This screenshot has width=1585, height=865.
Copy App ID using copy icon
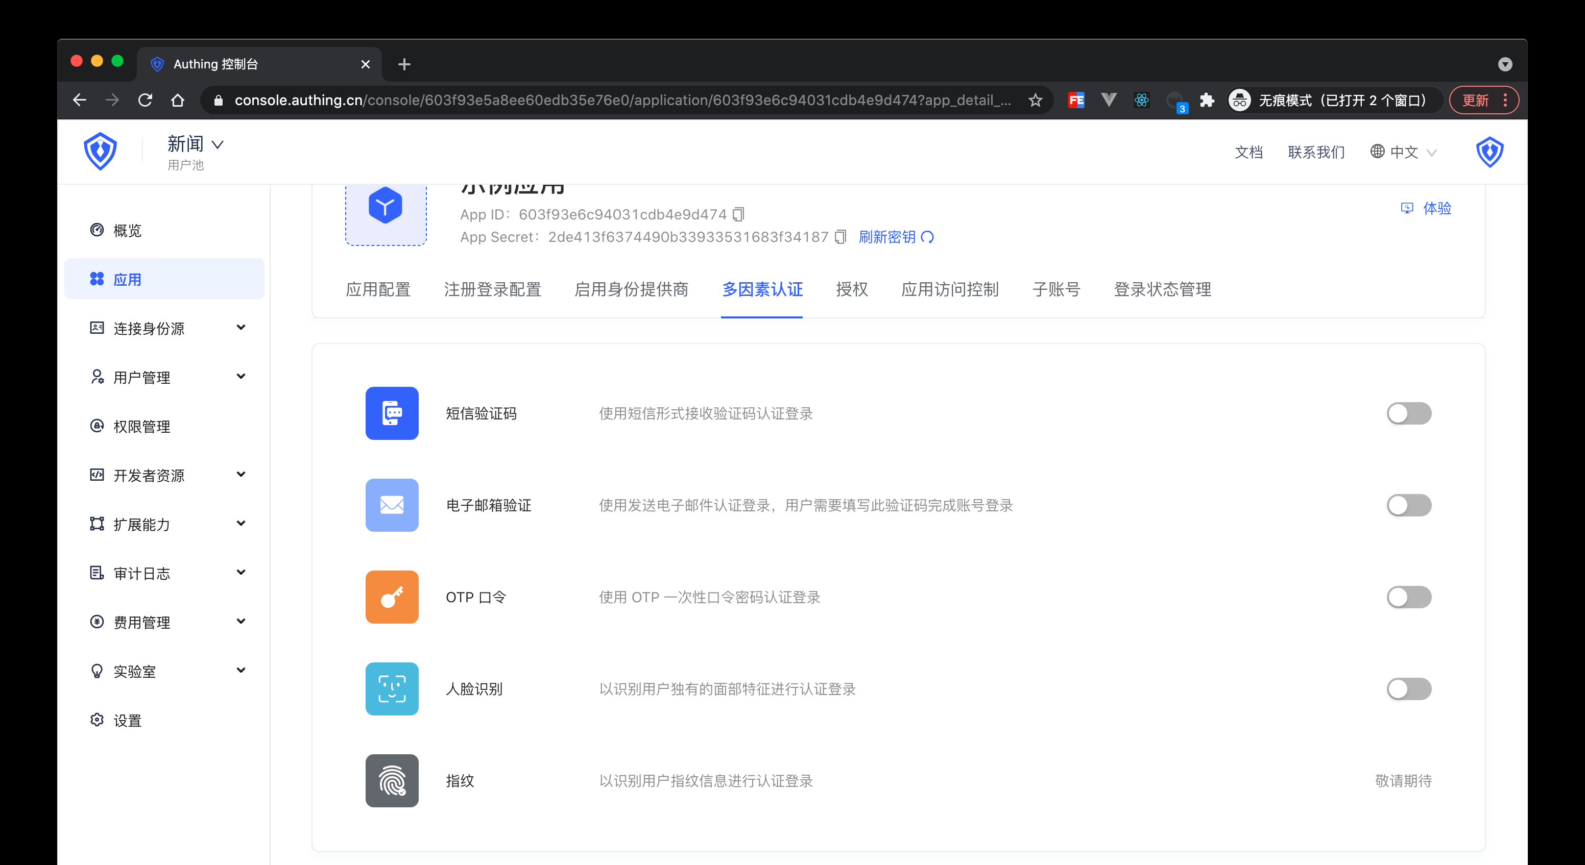coord(738,214)
